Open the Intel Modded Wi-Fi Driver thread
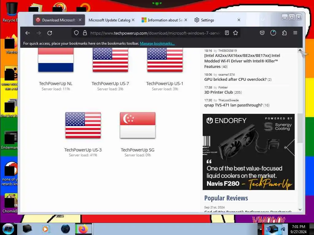Image resolution: width=314 pixels, height=235 pixels. coord(242,61)
